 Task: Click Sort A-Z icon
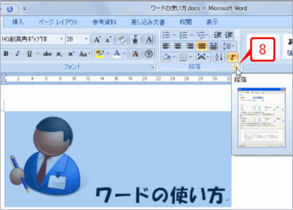coord(219,57)
